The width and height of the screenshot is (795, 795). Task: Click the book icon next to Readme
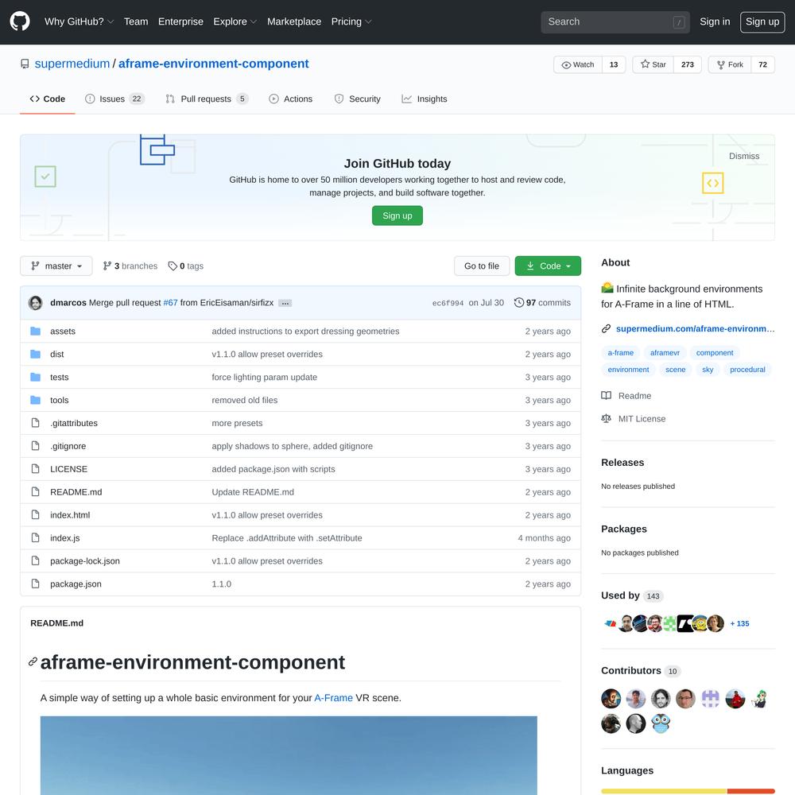coord(606,395)
